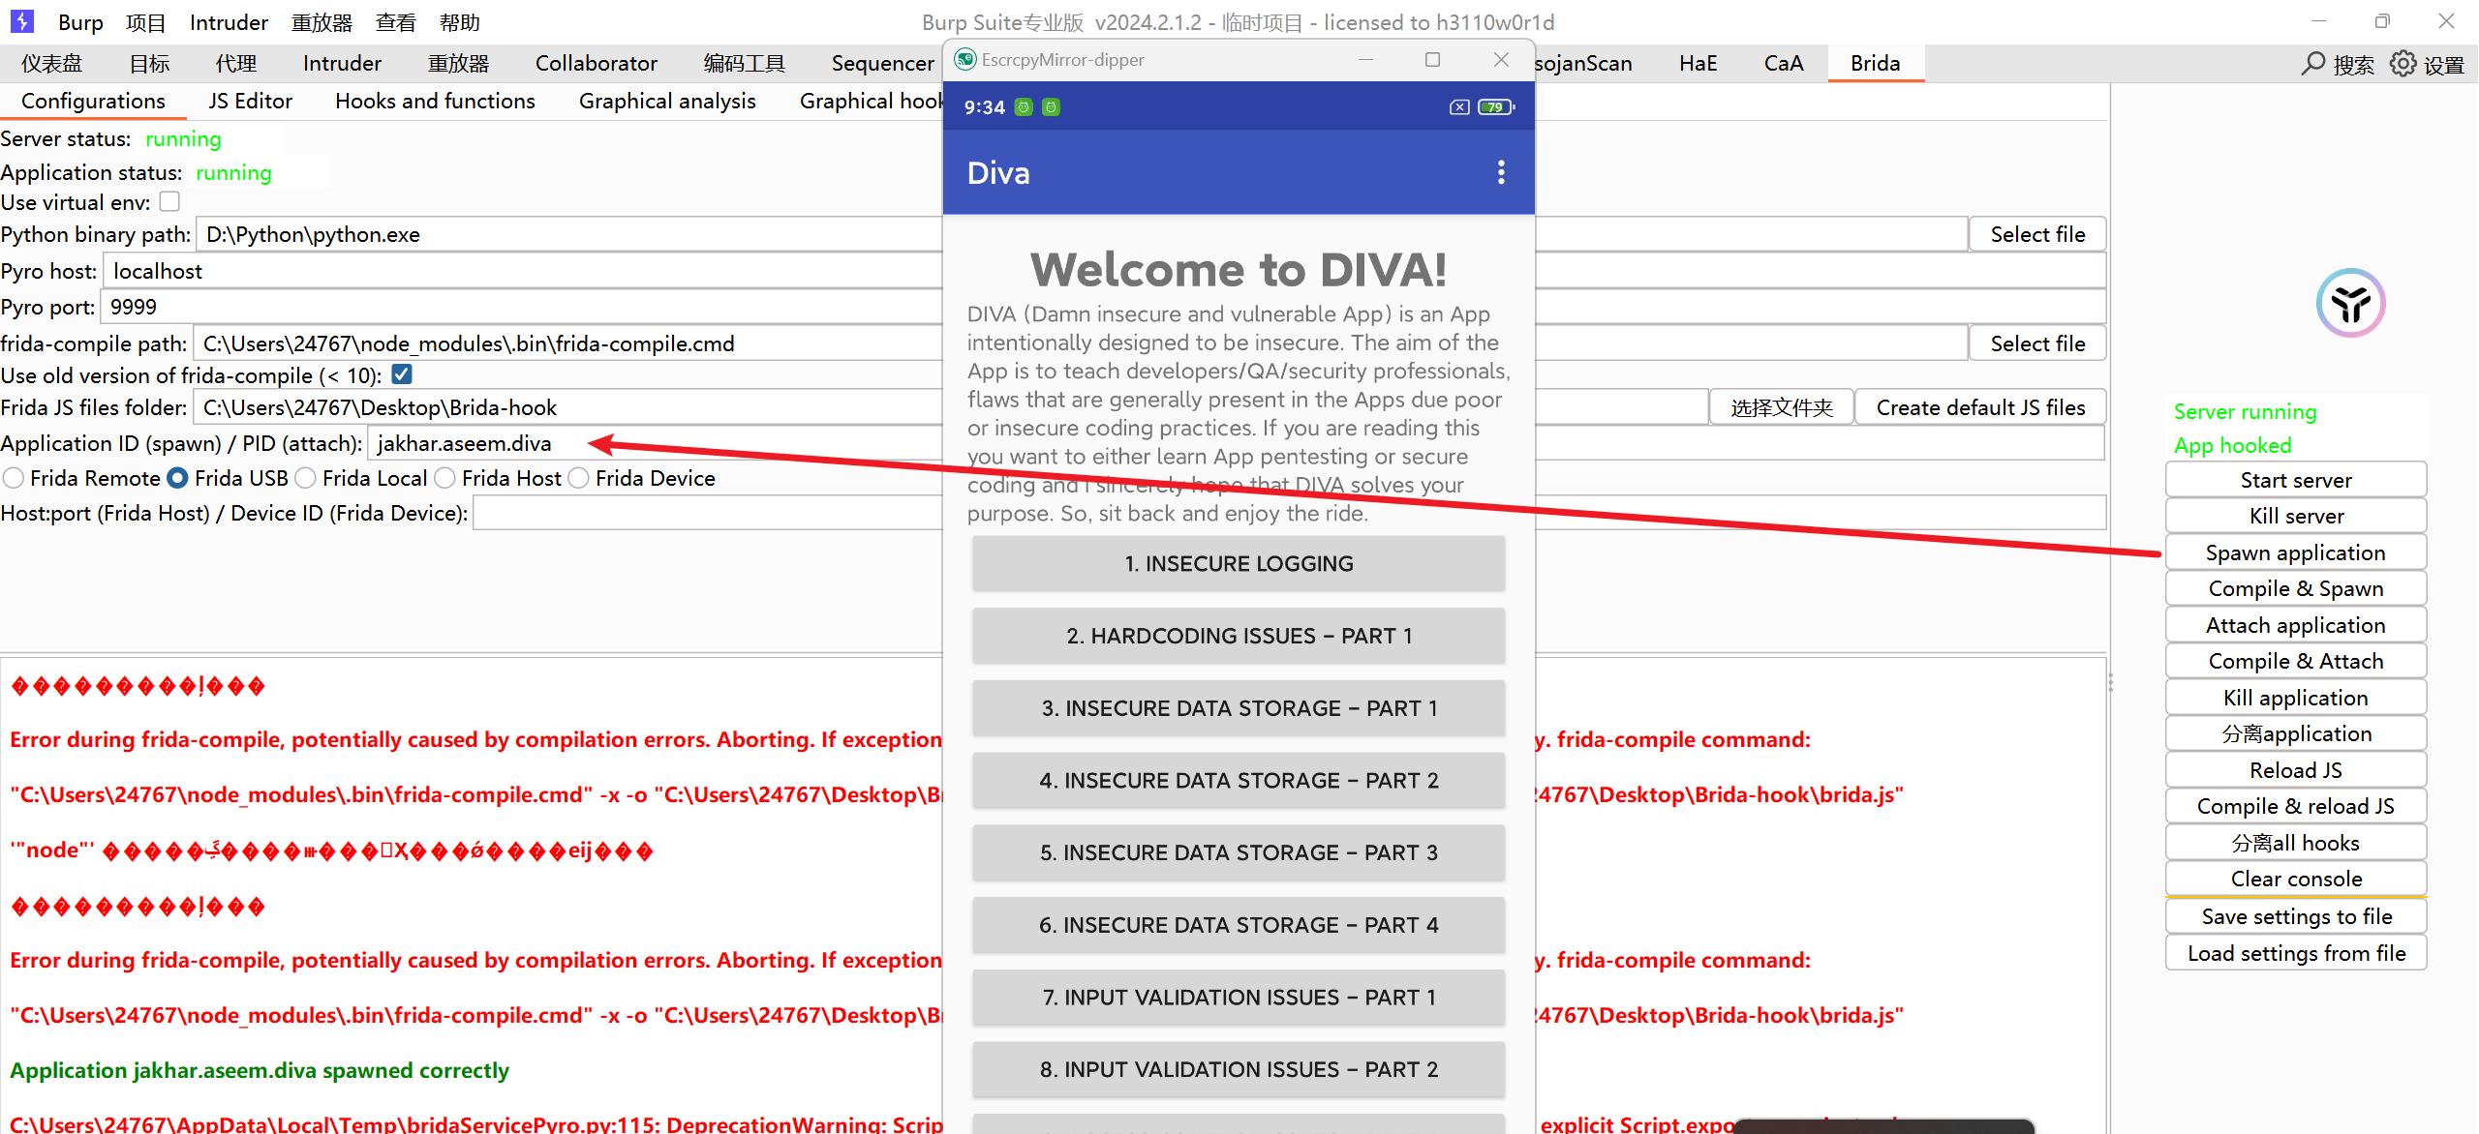
Task: Open the settings gear icon
Action: pyautogui.click(x=2402, y=64)
